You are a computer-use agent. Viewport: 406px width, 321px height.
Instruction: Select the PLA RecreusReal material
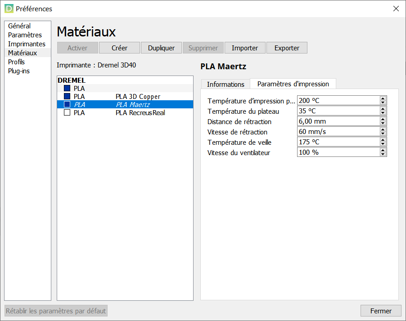[125, 113]
